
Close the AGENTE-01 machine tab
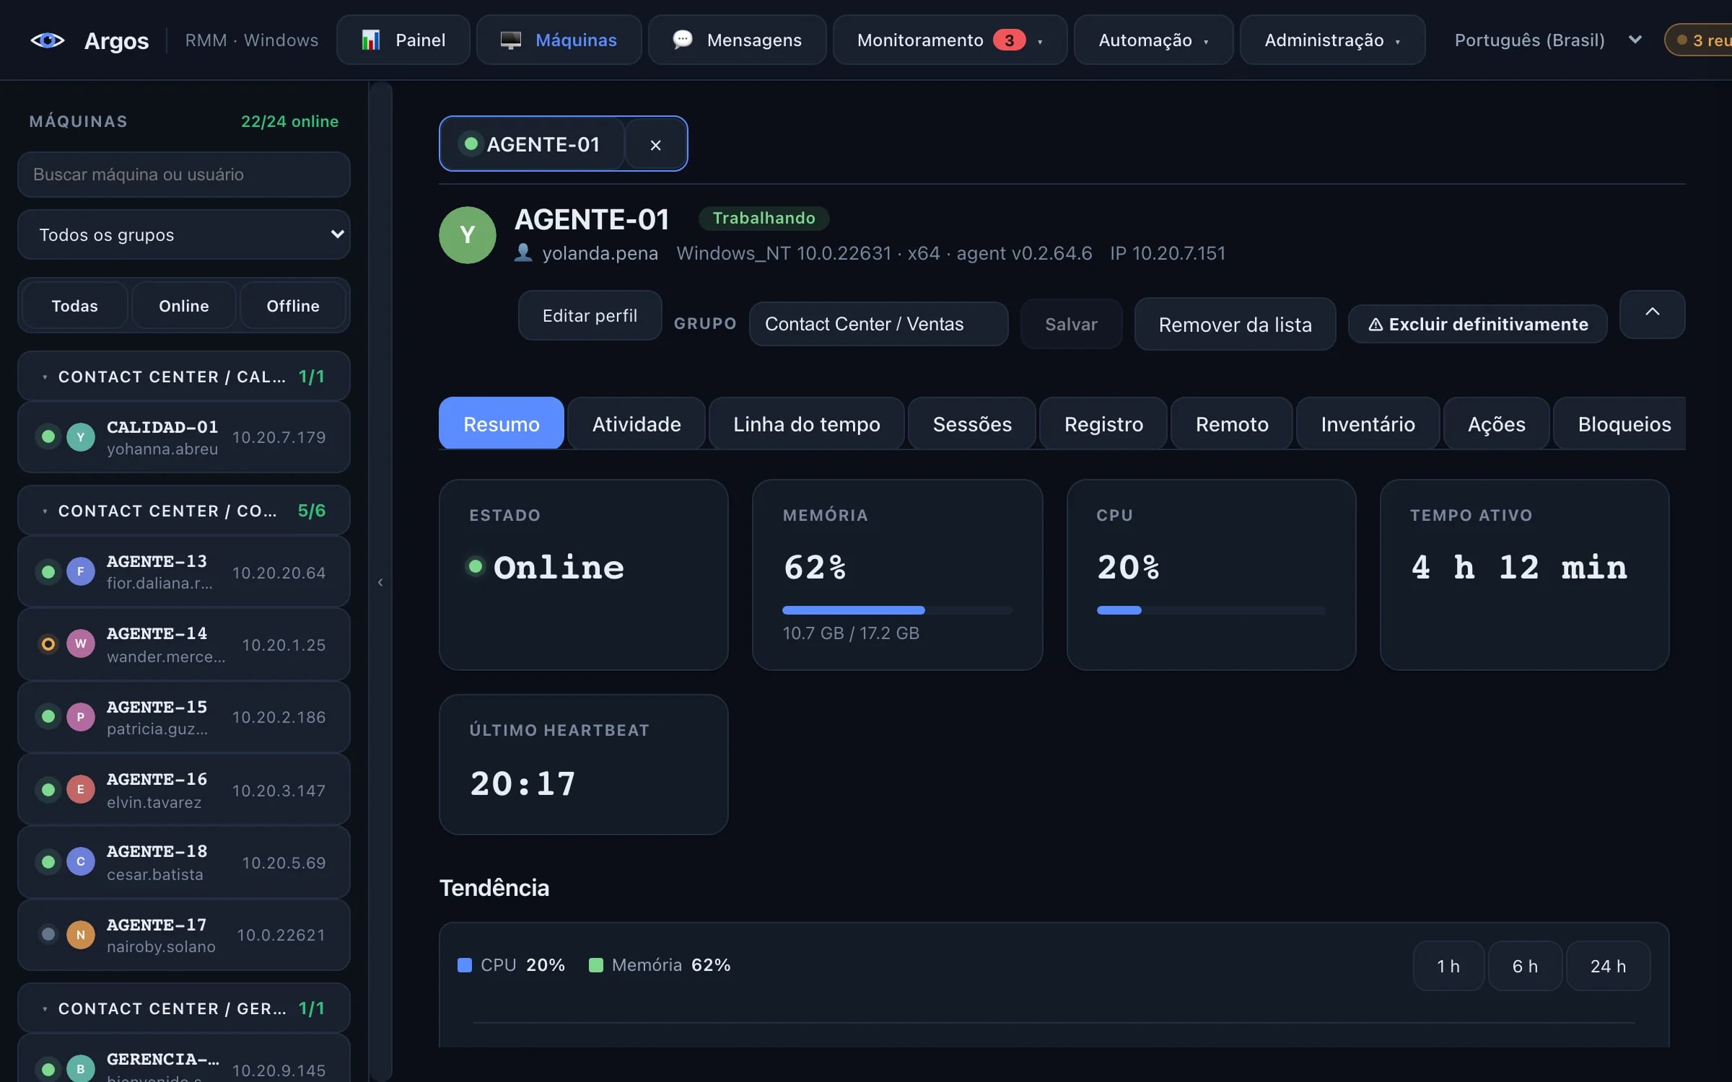click(655, 144)
